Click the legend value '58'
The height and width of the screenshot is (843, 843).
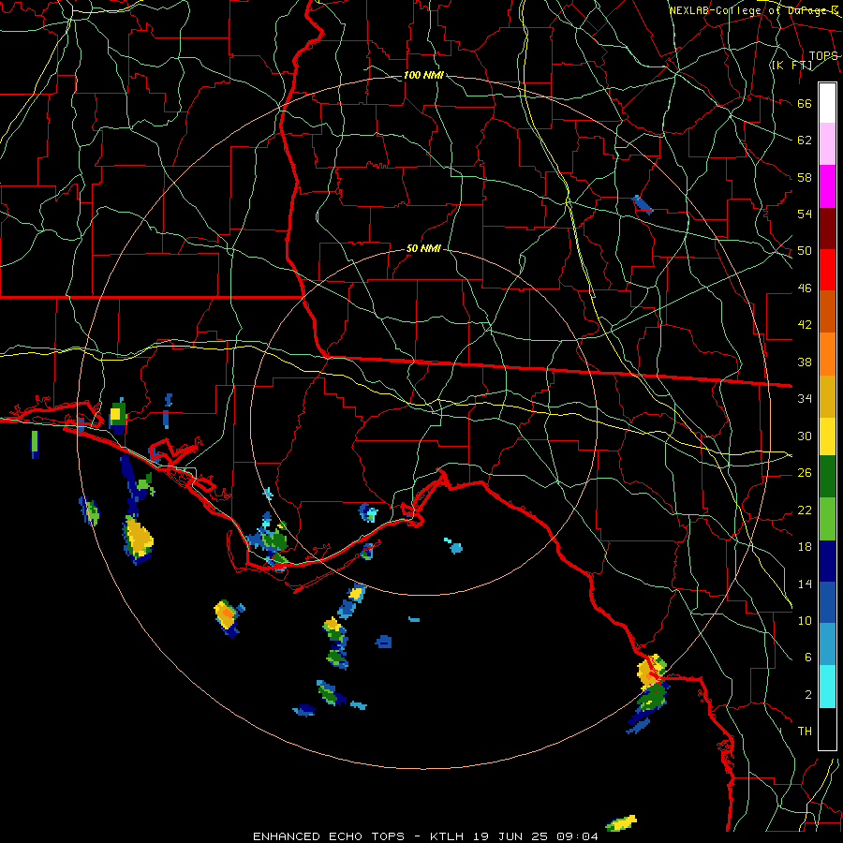click(805, 177)
